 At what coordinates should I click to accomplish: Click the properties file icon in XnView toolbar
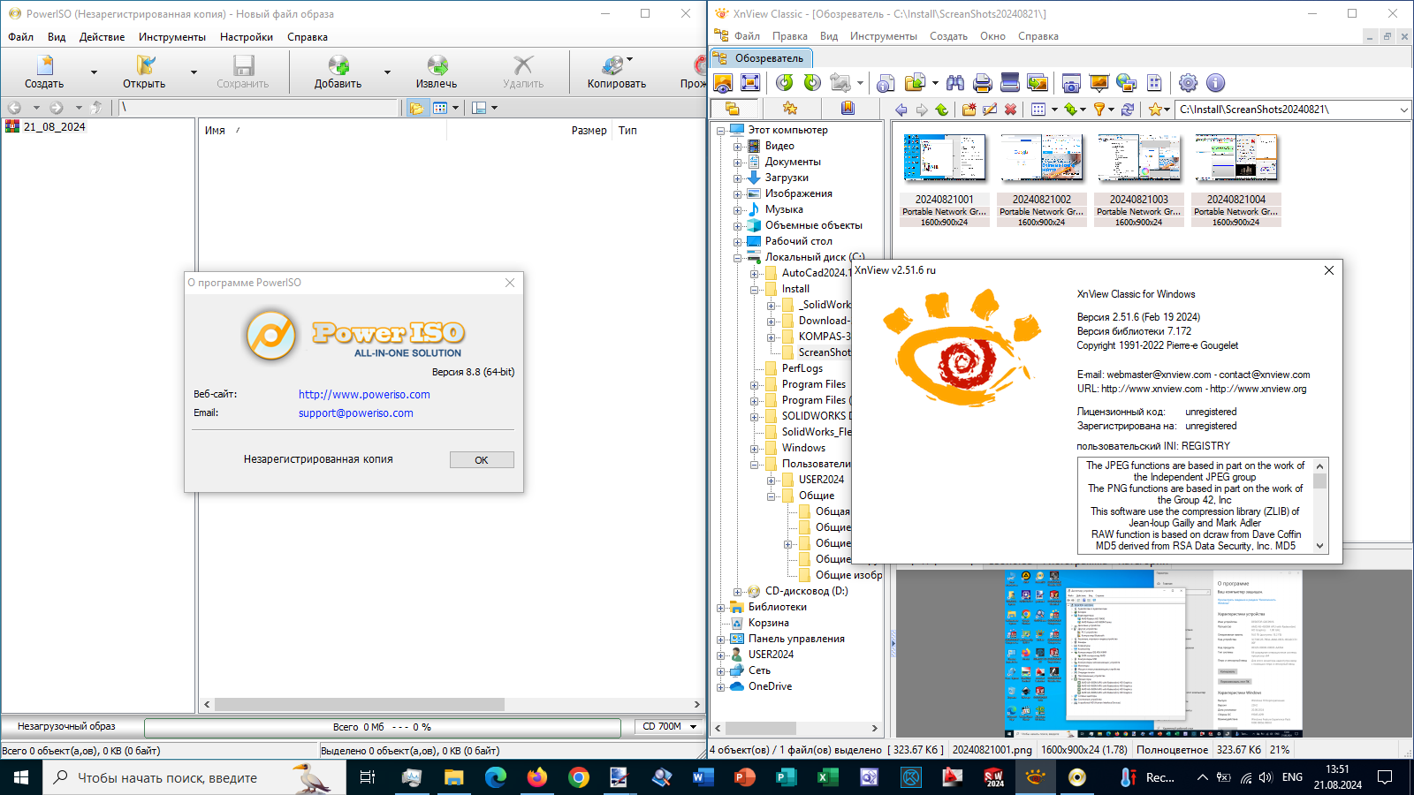coord(886,83)
